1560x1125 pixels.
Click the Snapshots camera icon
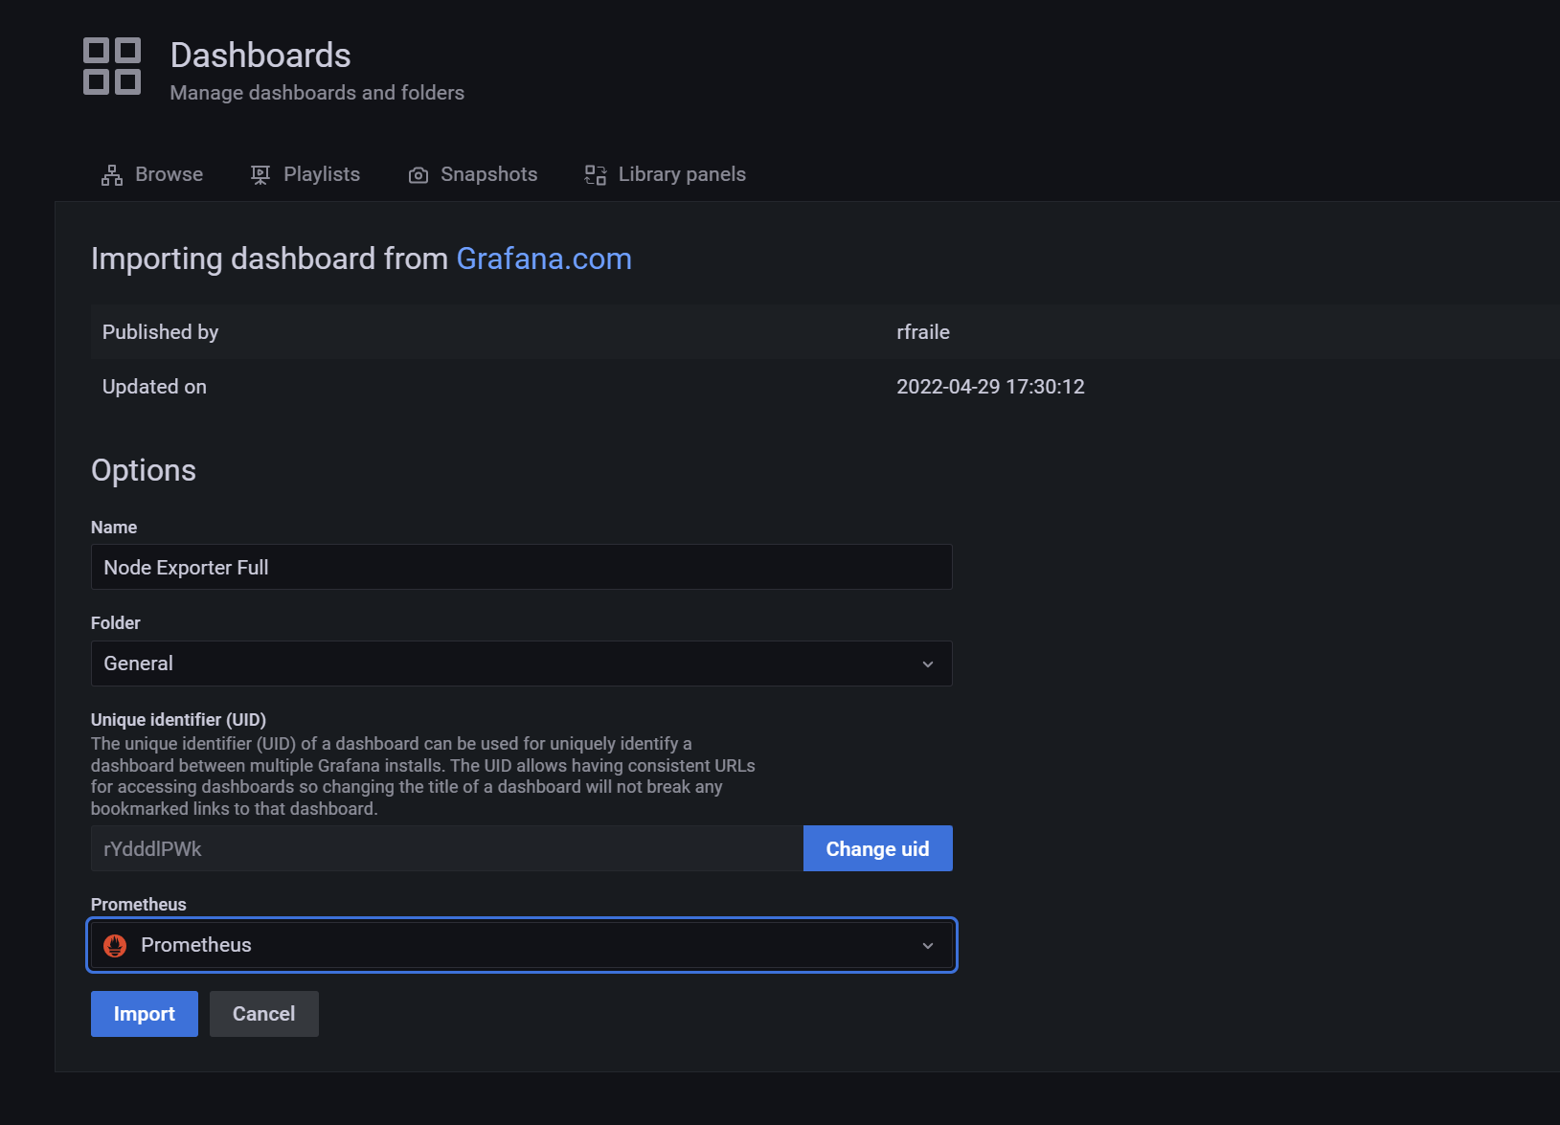(418, 175)
